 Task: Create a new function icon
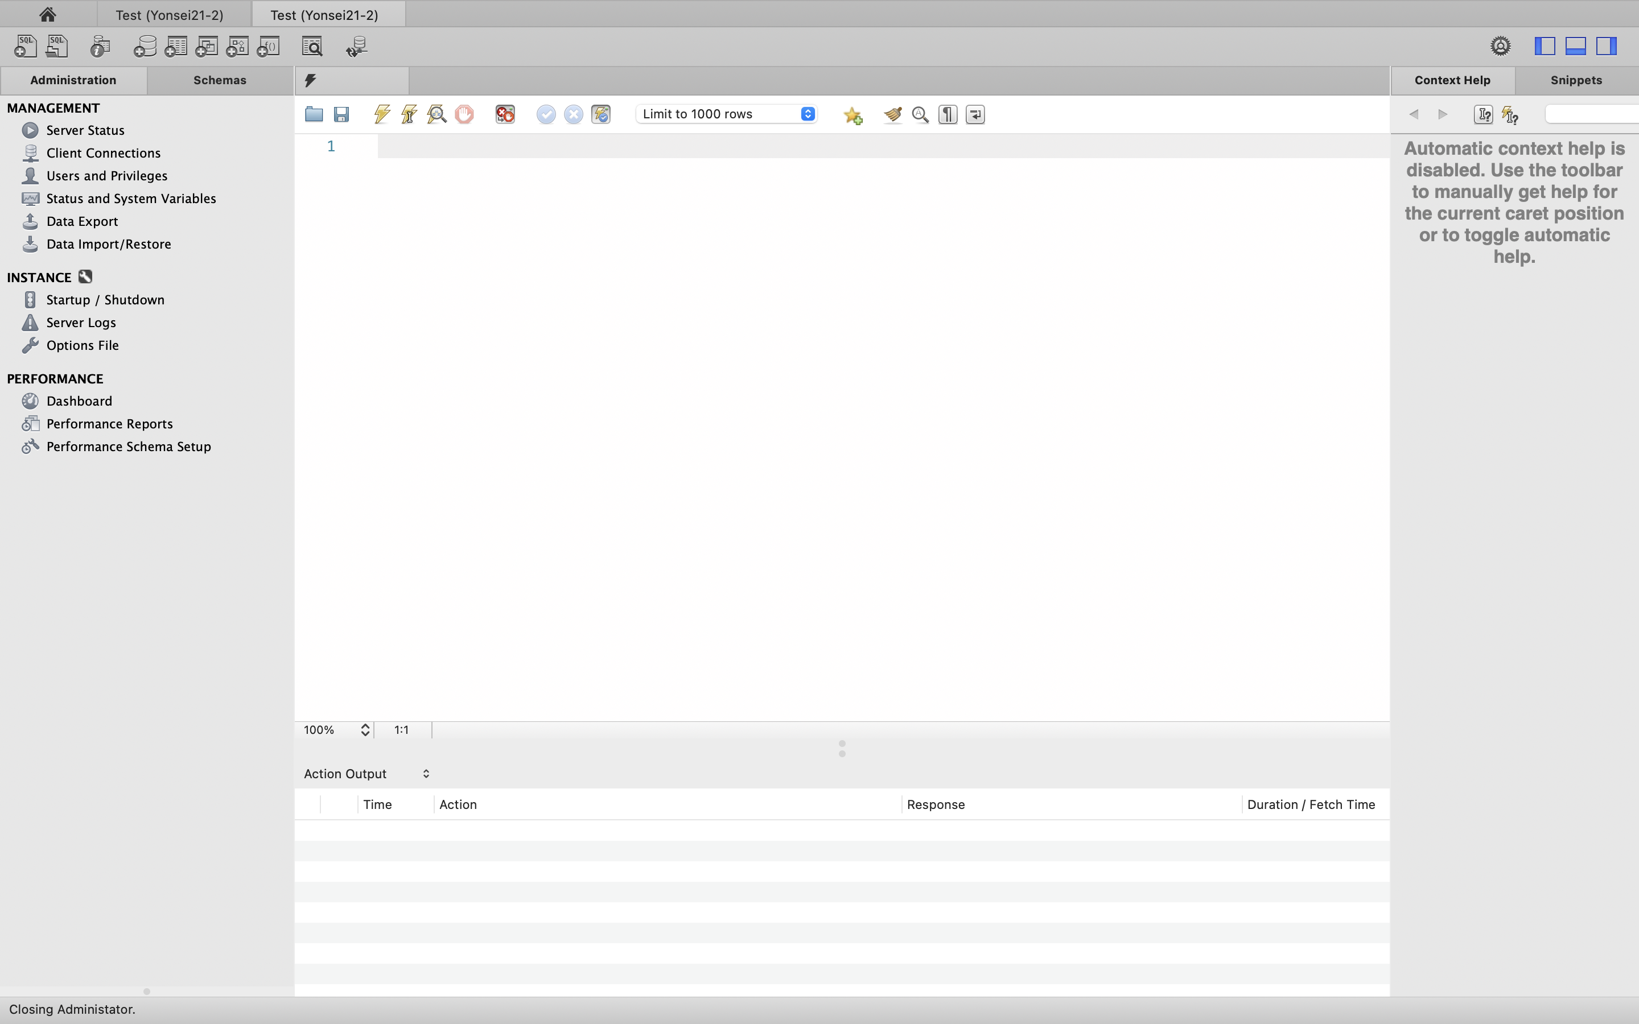pyautogui.click(x=268, y=46)
